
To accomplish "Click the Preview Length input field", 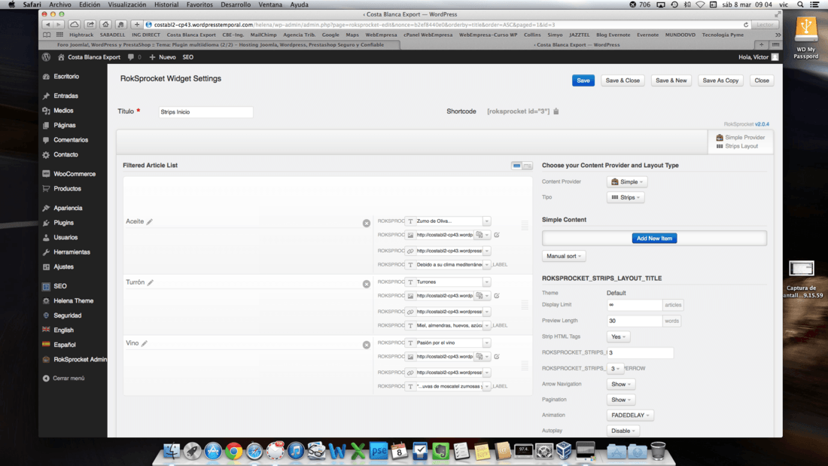I will tap(635, 321).
